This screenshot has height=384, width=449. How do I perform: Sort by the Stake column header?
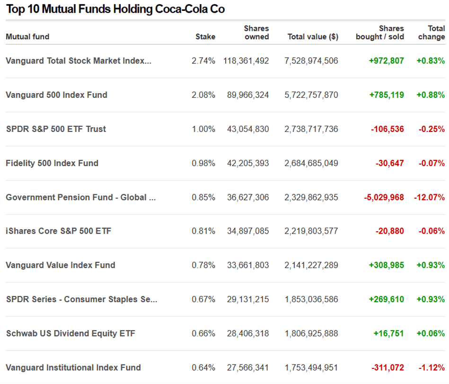[x=205, y=37]
